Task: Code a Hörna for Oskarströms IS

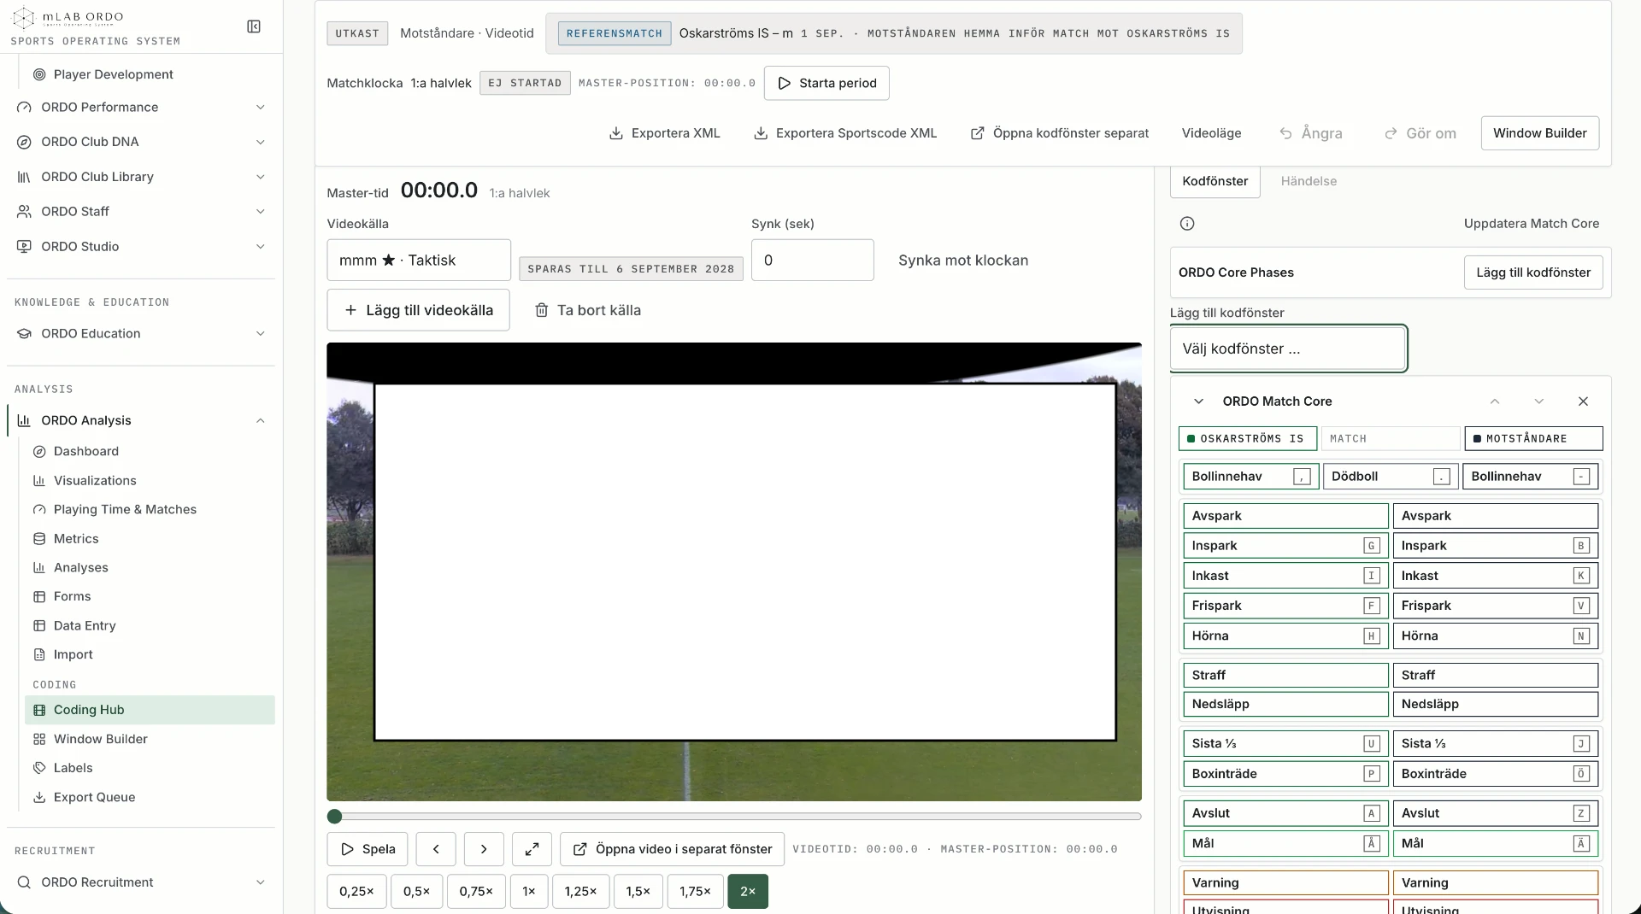Action: click(x=1285, y=636)
